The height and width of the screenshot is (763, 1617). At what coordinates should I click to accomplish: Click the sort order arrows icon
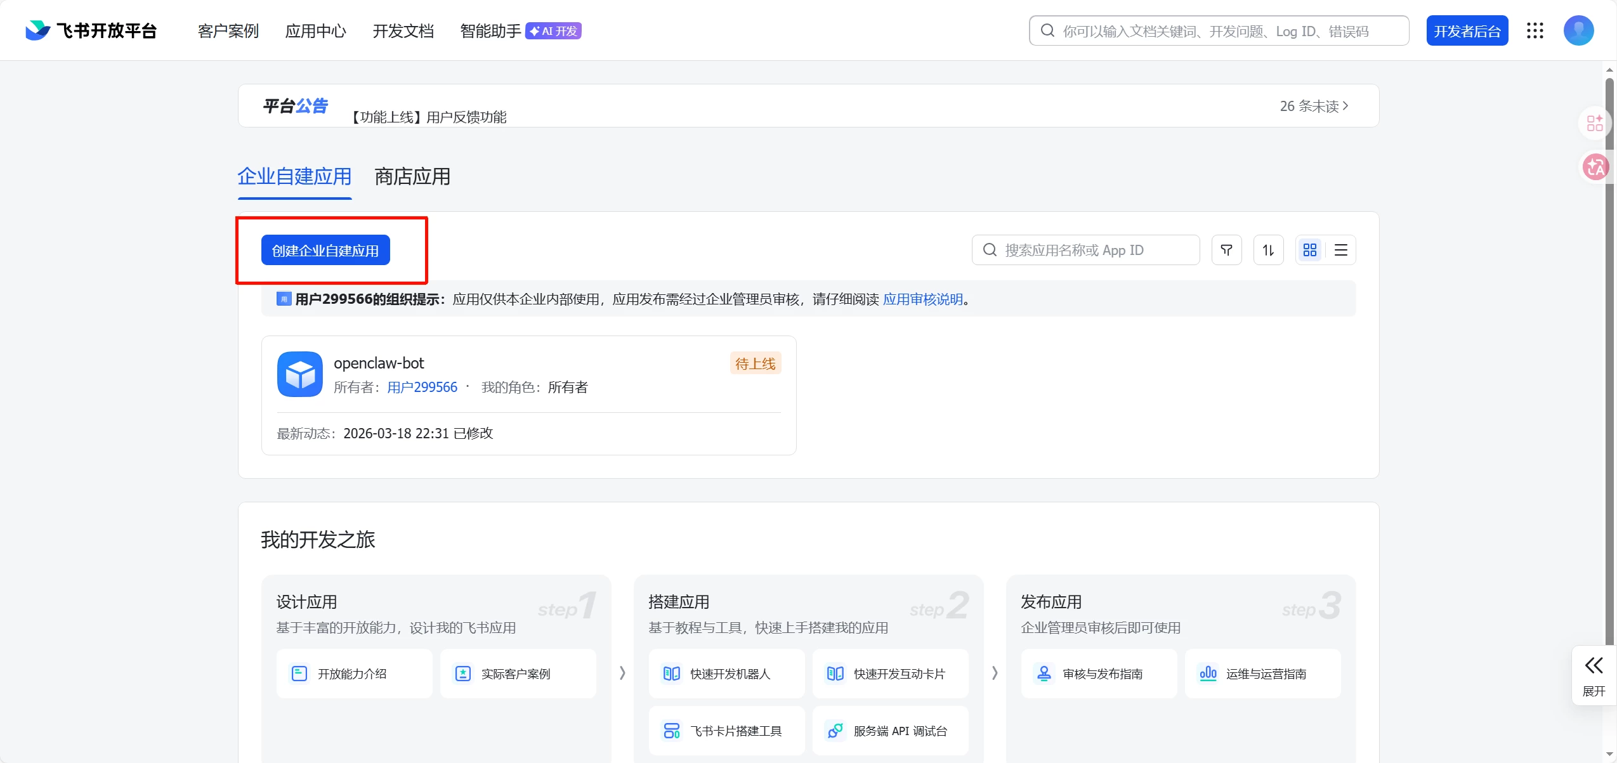(1268, 250)
